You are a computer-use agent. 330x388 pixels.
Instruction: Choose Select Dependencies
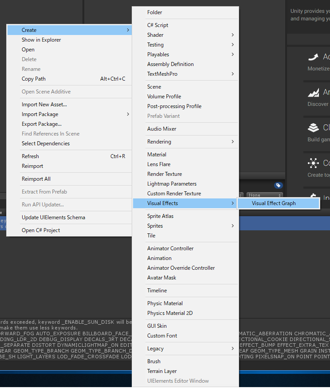click(69, 143)
